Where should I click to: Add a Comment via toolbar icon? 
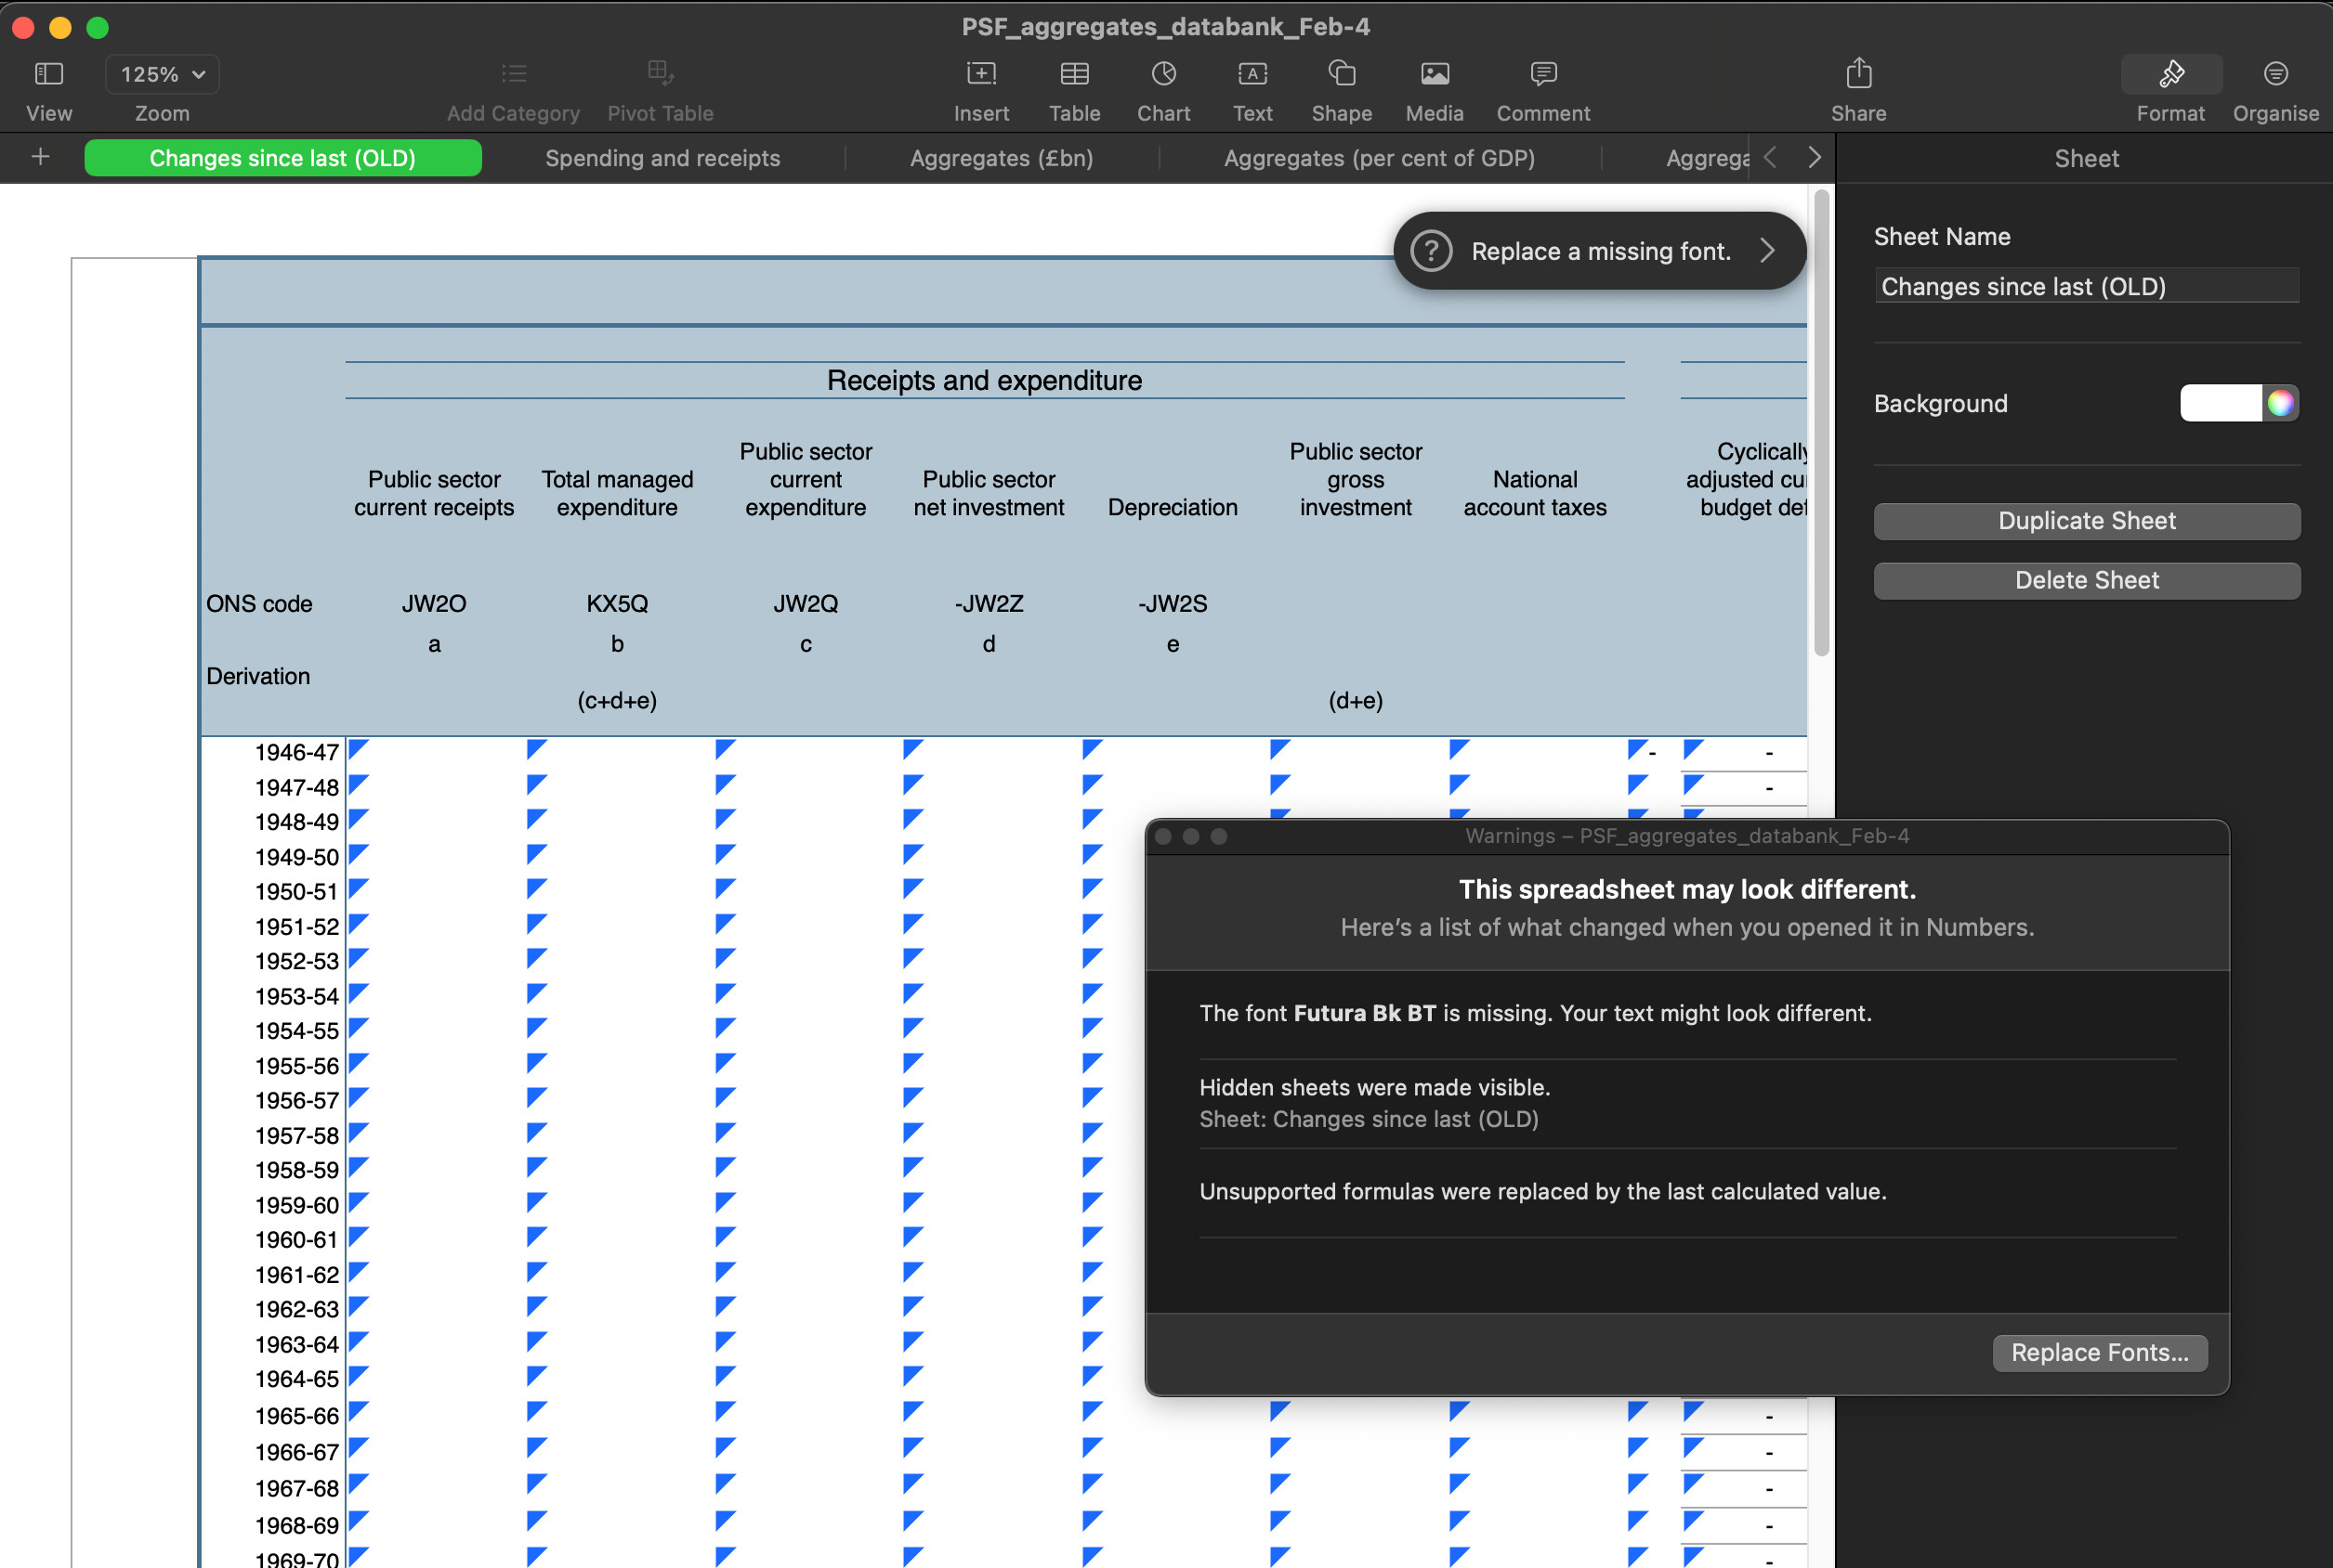(1542, 74)
